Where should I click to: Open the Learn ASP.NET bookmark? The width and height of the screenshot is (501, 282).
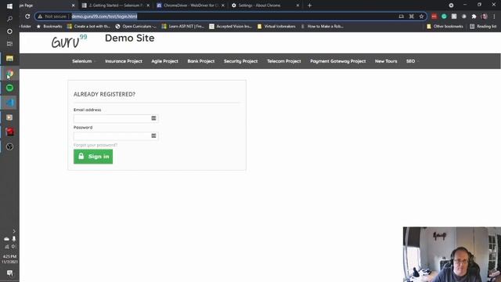point(182,26)
